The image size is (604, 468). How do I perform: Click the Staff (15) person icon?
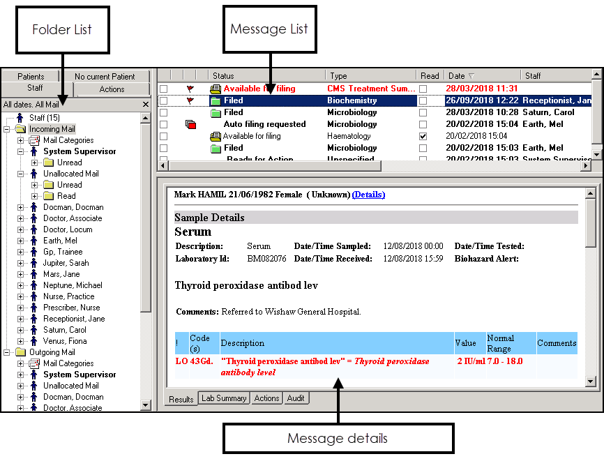point(20,118)
